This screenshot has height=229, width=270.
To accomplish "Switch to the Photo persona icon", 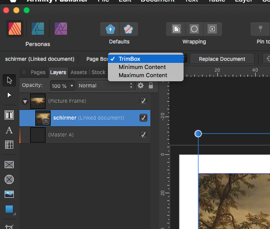I will pyautogui.click(x=61, y=29).
